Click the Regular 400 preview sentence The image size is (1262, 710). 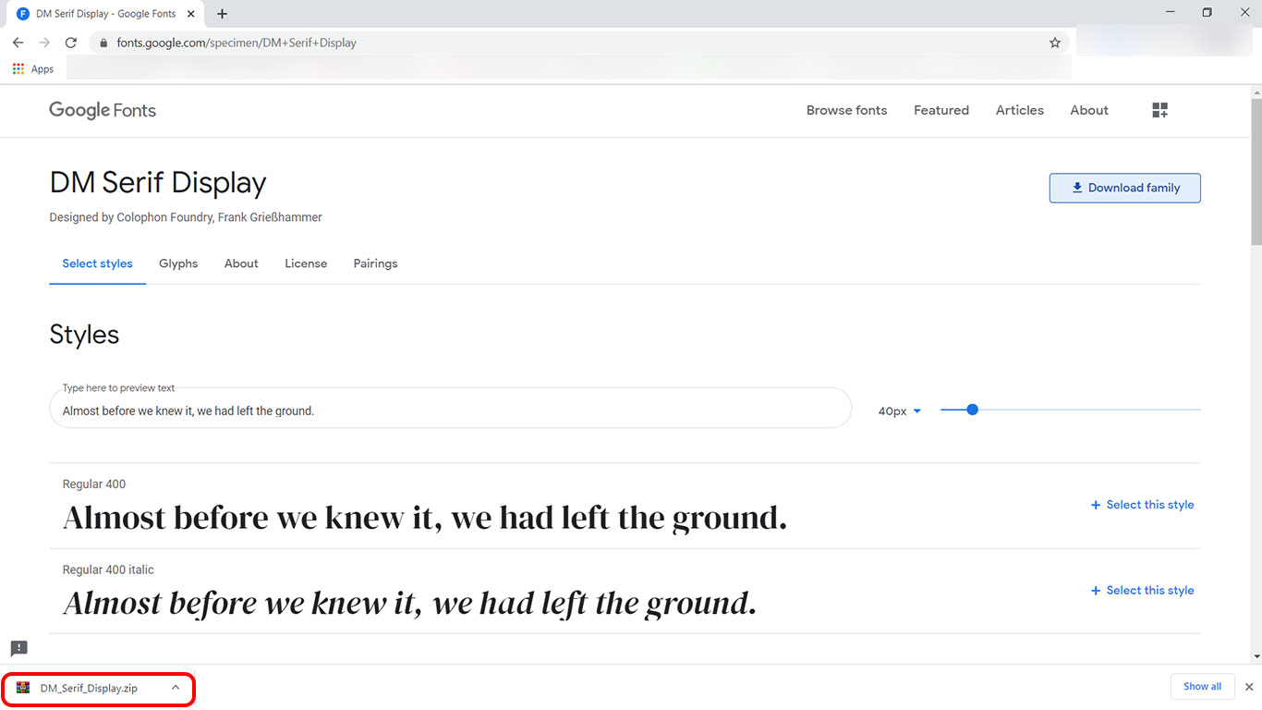(425, 518)
